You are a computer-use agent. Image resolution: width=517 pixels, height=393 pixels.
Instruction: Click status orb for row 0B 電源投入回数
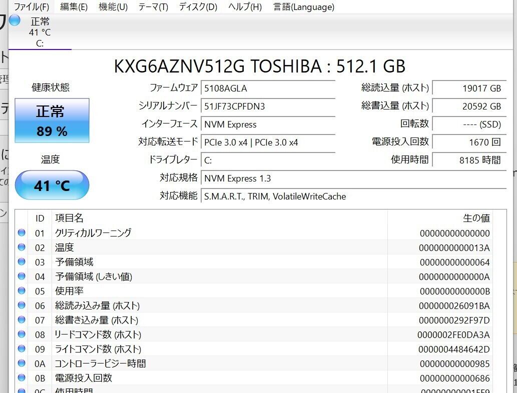point(22,377)
